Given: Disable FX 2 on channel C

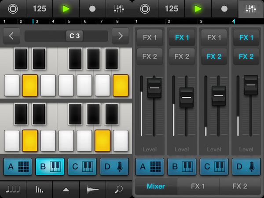Looking at the screenshot, I should (x=214, y=56).
